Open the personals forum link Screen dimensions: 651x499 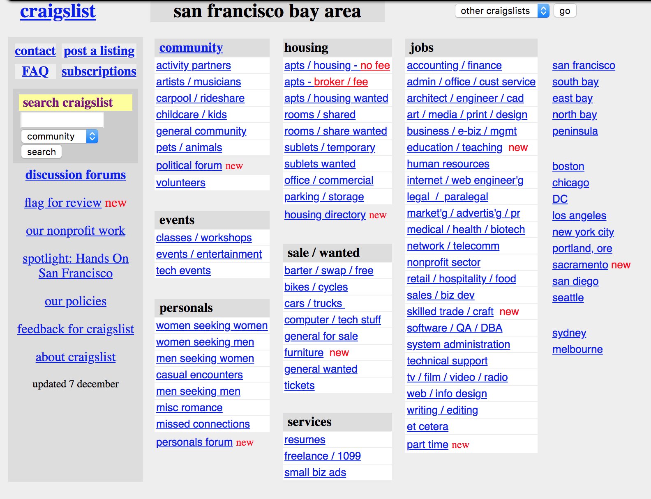pos(194,442)
